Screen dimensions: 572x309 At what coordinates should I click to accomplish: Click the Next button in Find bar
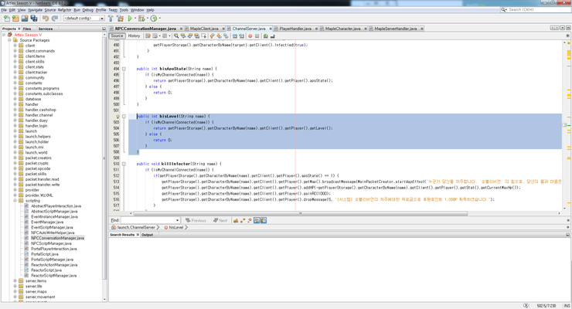pyautogui.click(x=221, y=220)
